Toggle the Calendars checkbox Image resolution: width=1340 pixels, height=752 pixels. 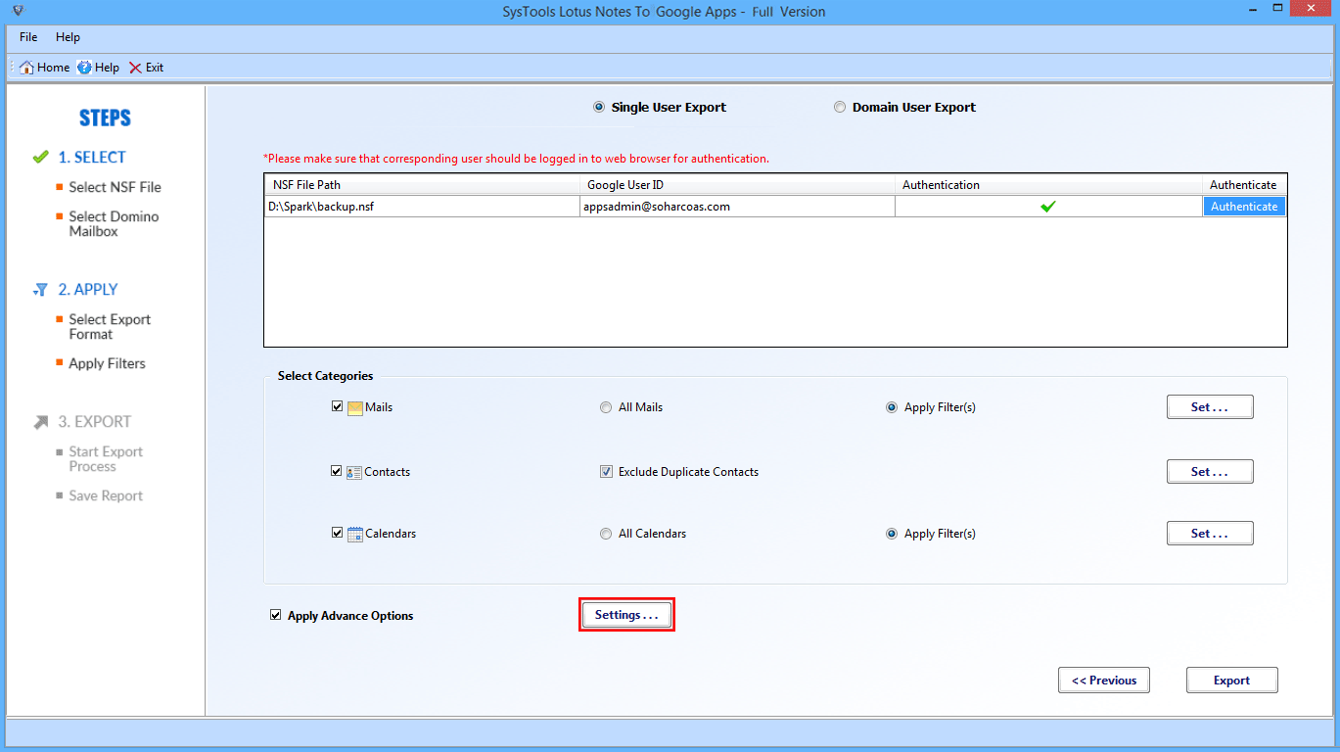338,533
